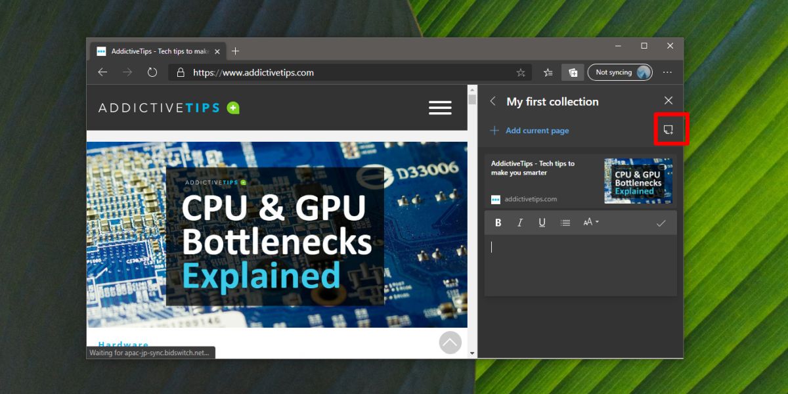Screen dimensions: 788x394
Task: Open the CPU & GPU Bottlenecks article image
Action: [x=276, y=234]
